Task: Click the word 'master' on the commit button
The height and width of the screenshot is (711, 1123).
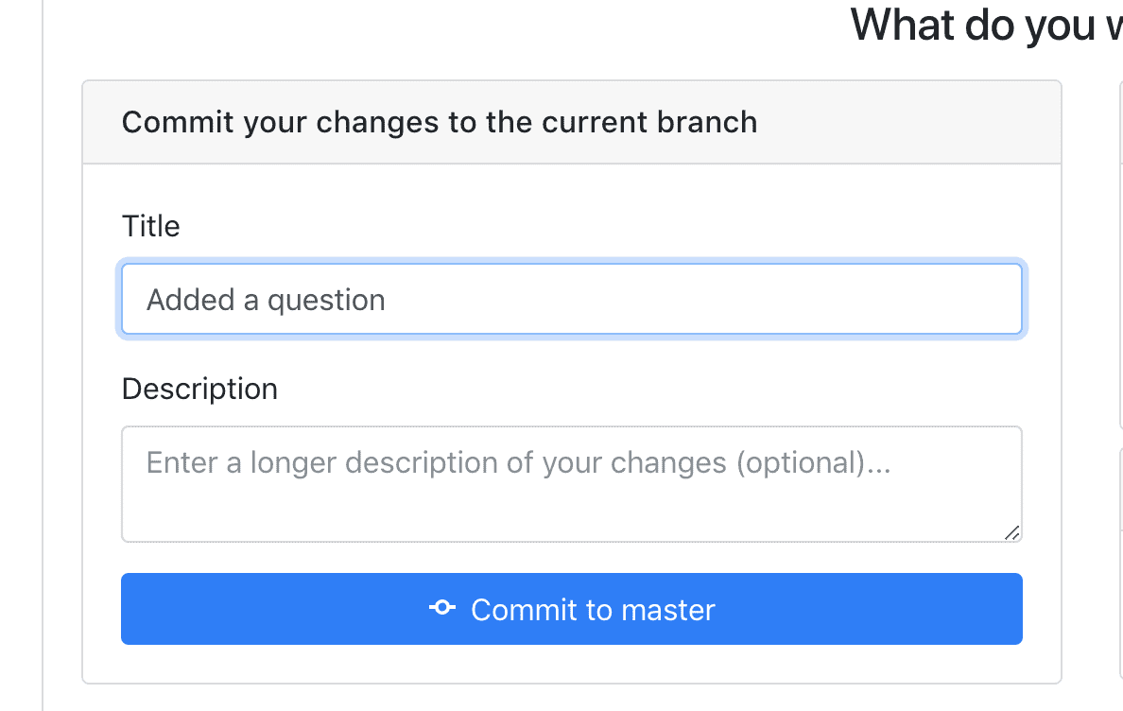Action: tap(668, 610)
